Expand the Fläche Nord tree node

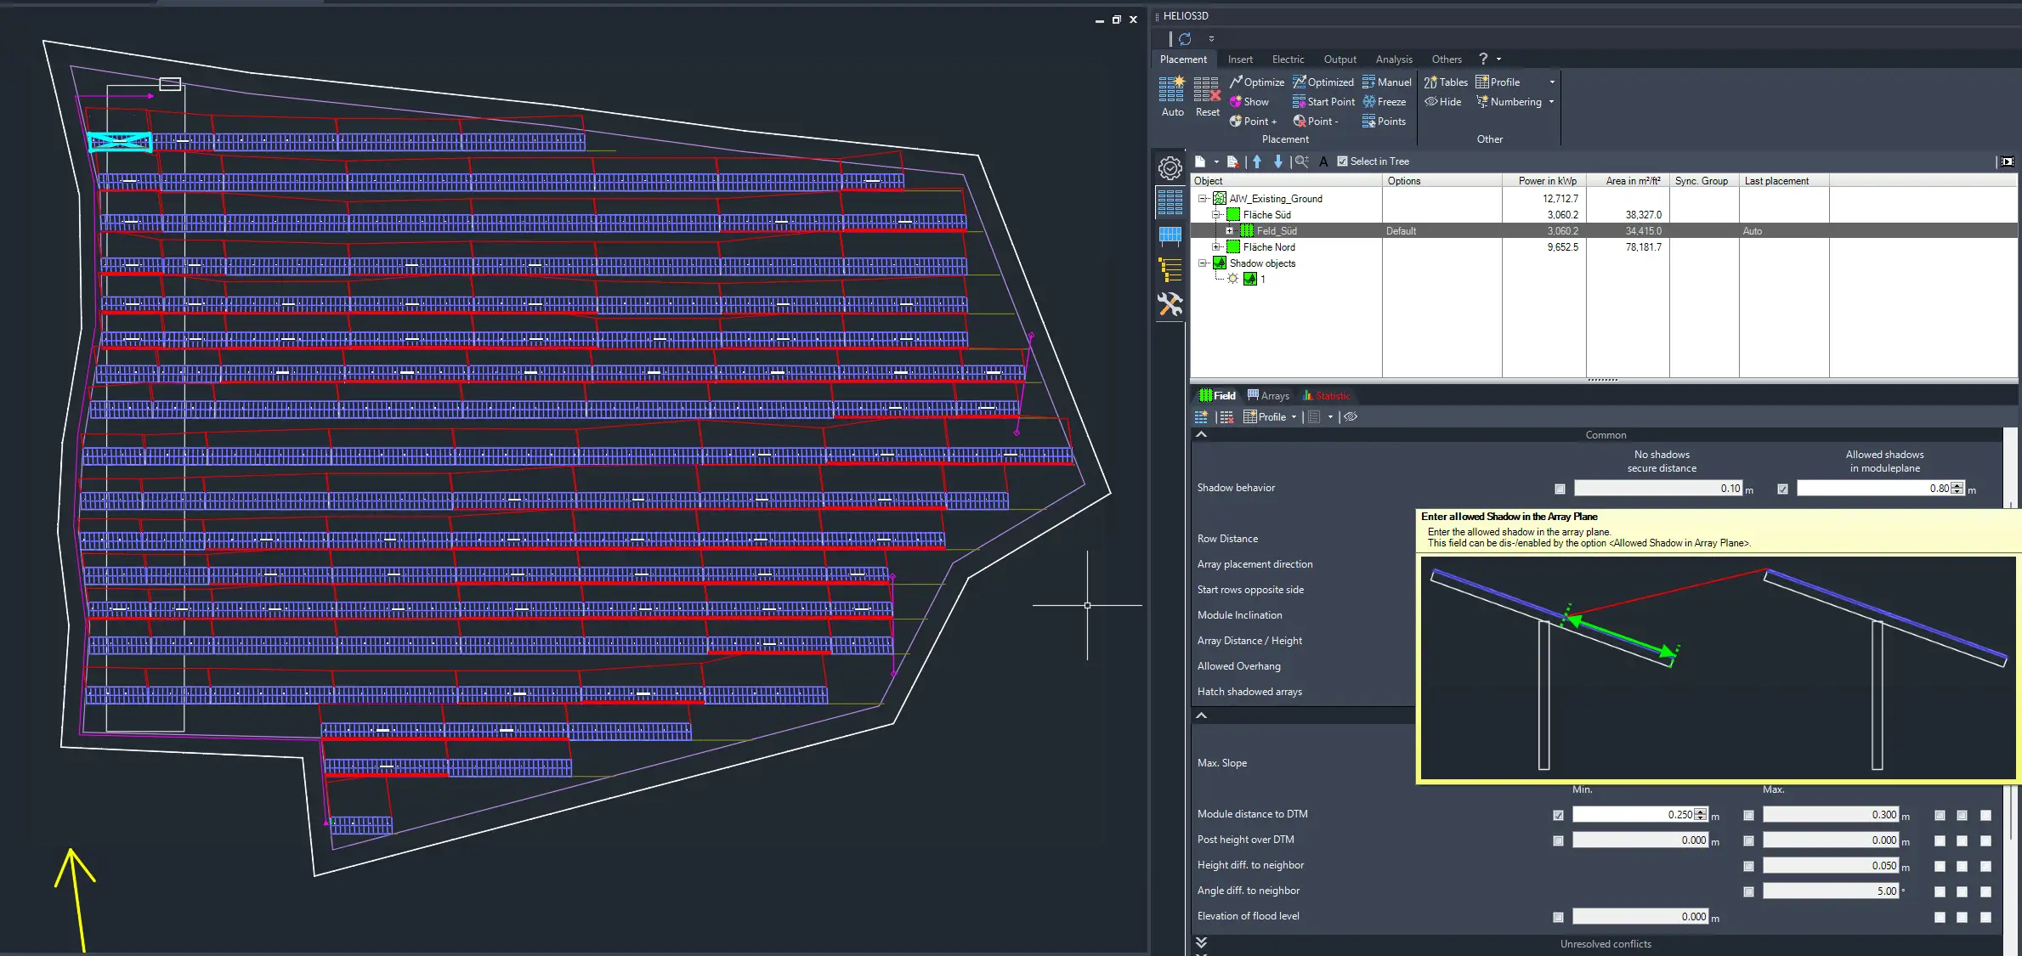(1216, 247)
